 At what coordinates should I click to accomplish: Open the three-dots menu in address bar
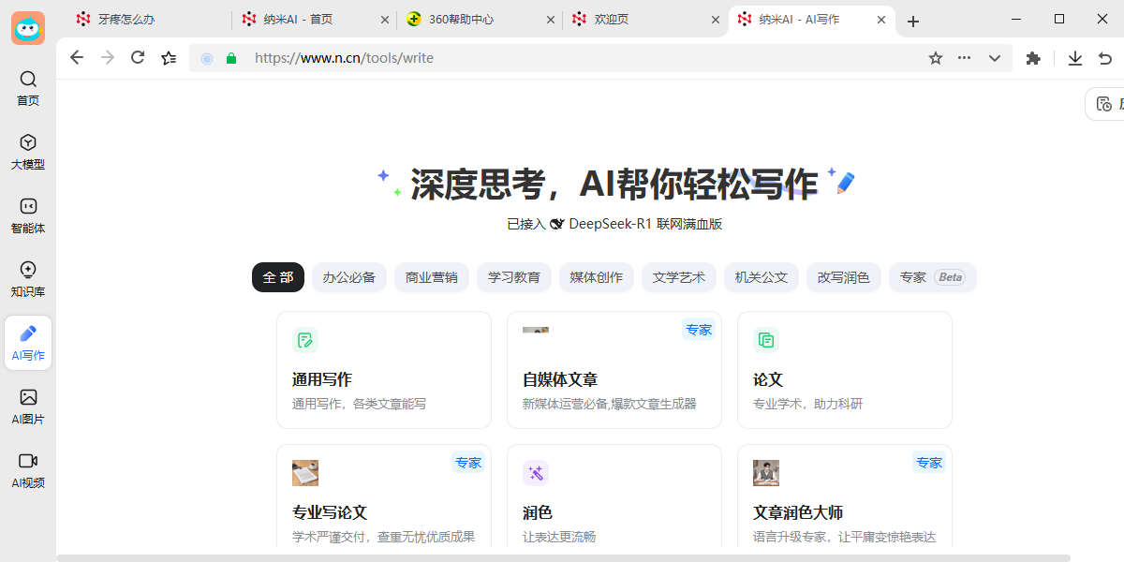tap(965, 58)
